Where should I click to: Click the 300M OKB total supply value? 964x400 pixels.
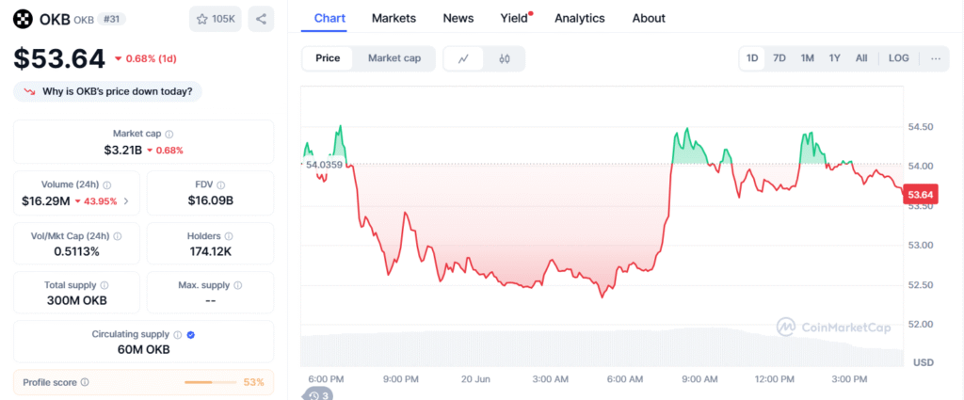[76, 301]
